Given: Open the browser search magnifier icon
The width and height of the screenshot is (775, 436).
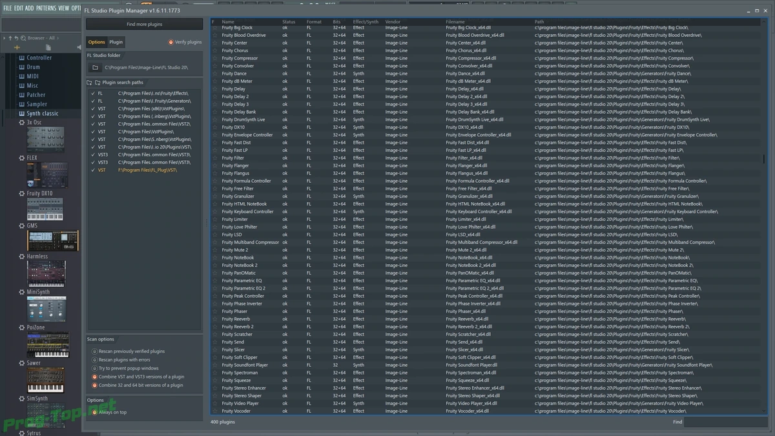Looking at the screenshot, I should [23, 38].
